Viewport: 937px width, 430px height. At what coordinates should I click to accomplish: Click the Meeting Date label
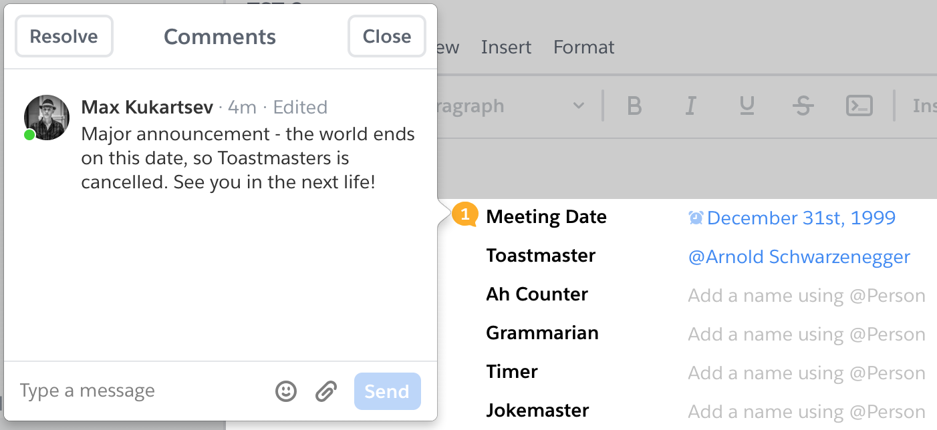tap(547, 217)
